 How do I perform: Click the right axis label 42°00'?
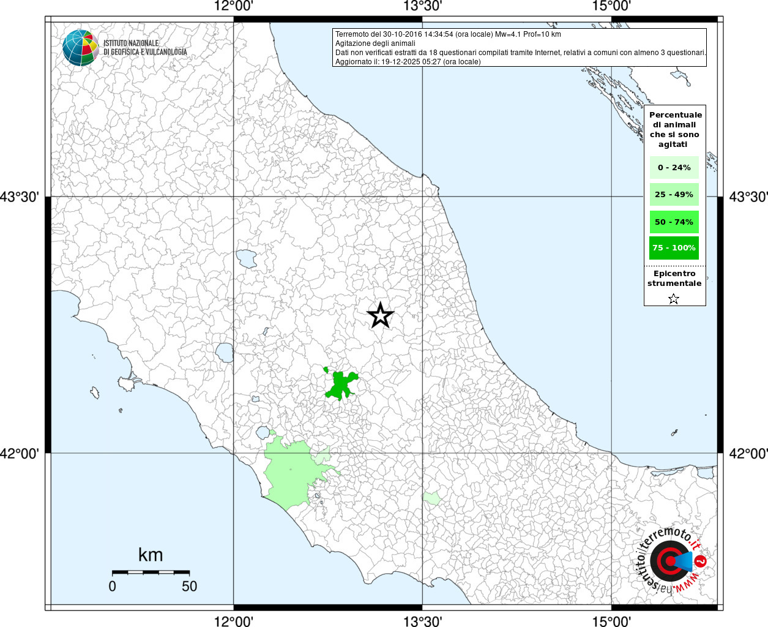click(x=748, y=454)
